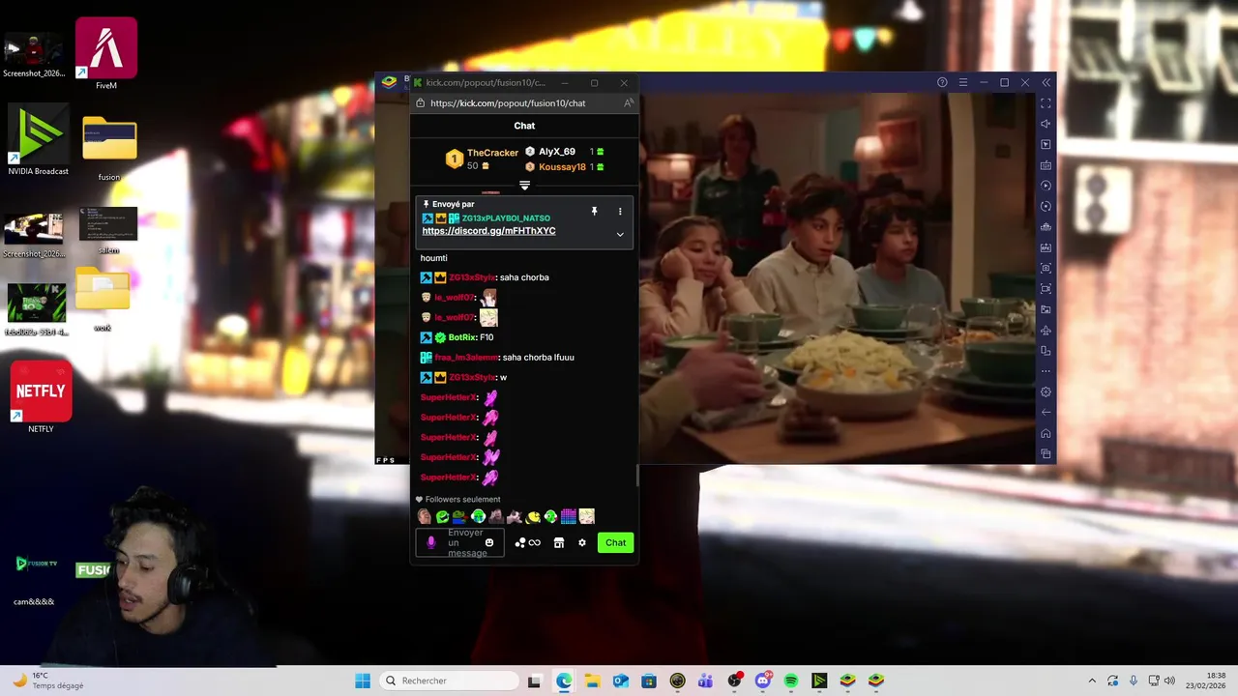Open BlueStacks media folder icon
The width and height of the screenshot is (1238, 696).
[x=1046, y=309]
